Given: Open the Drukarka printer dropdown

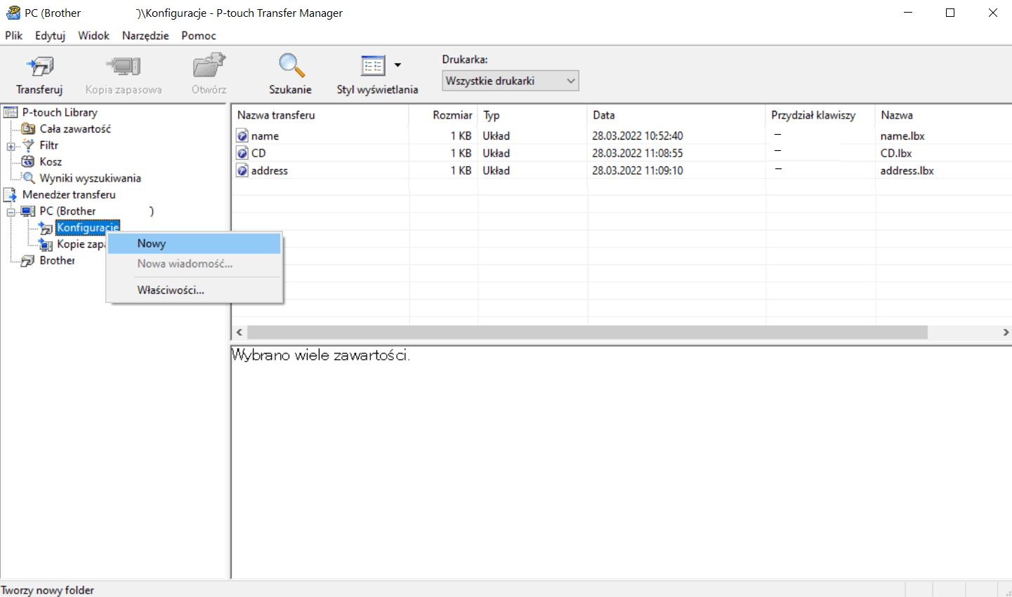Looking at the screenshot, I should (x=510, y=81).
